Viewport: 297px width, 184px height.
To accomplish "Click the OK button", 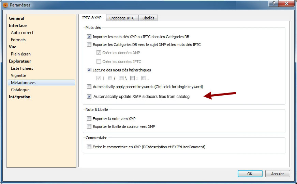I will click(x=250, y=173).
